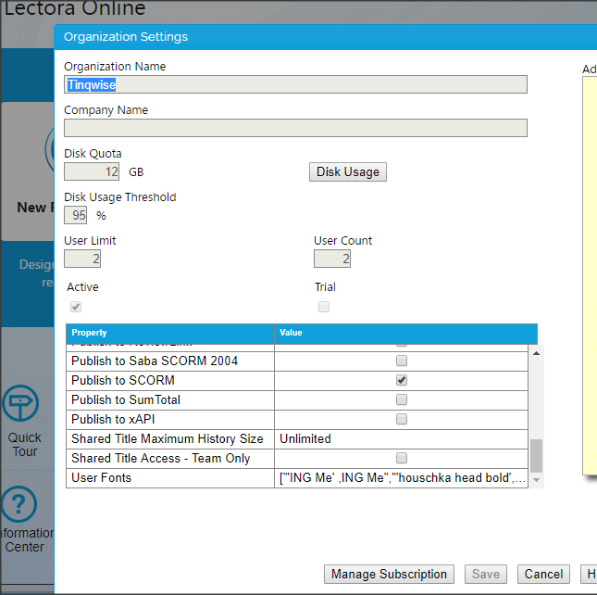Click the Disk Usage Threshold field
597x595 pixels.
[x=75, y=215]
